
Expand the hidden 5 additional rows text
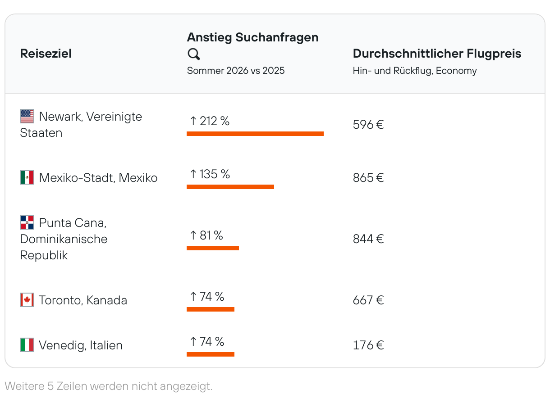[108, 386]
